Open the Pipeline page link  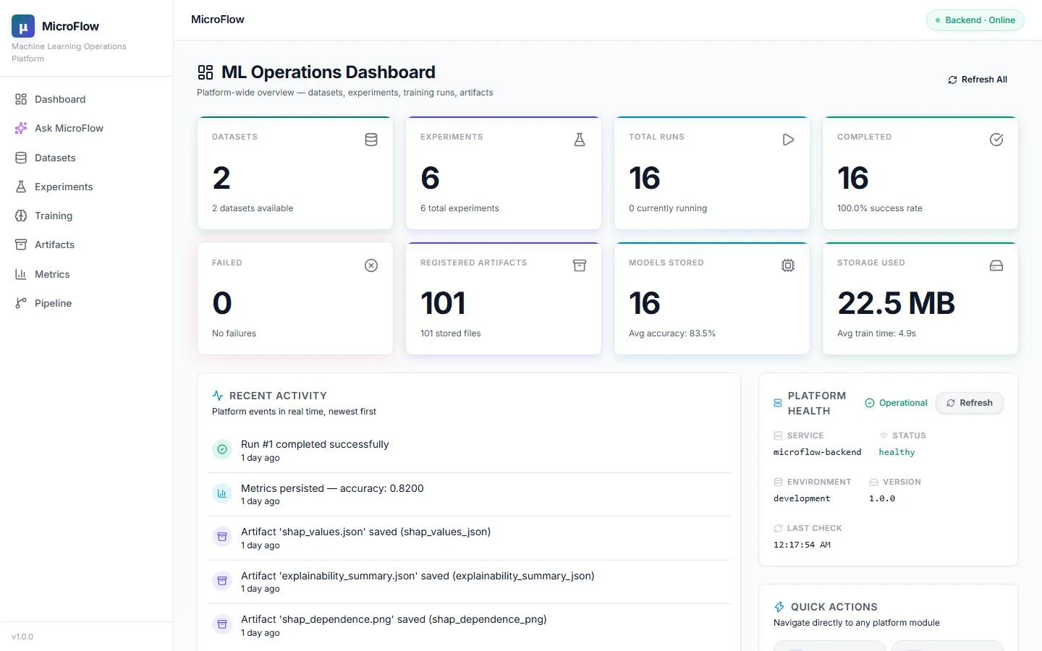(x=87, y=303)
